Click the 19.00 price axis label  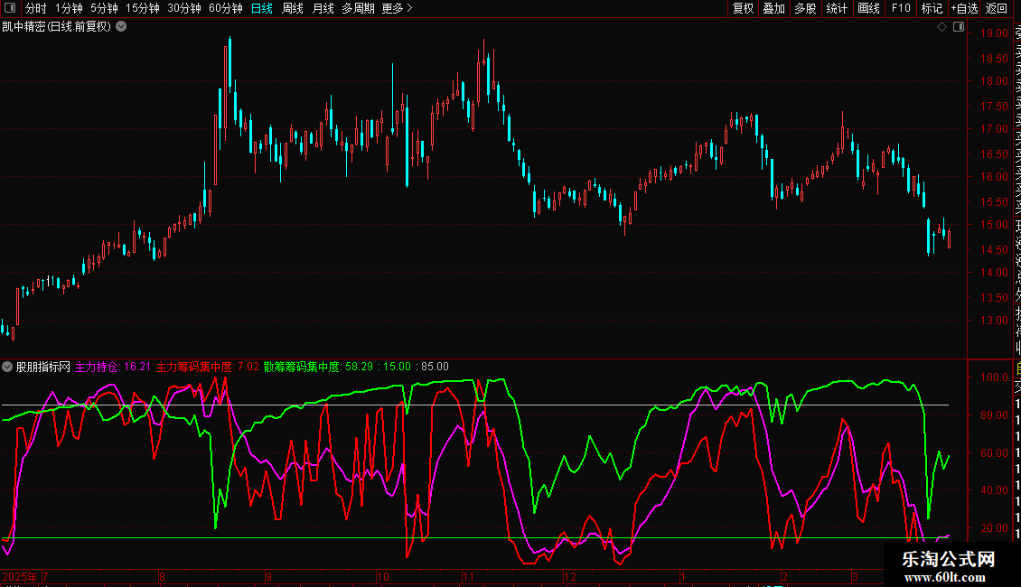[x=994, y=33]
